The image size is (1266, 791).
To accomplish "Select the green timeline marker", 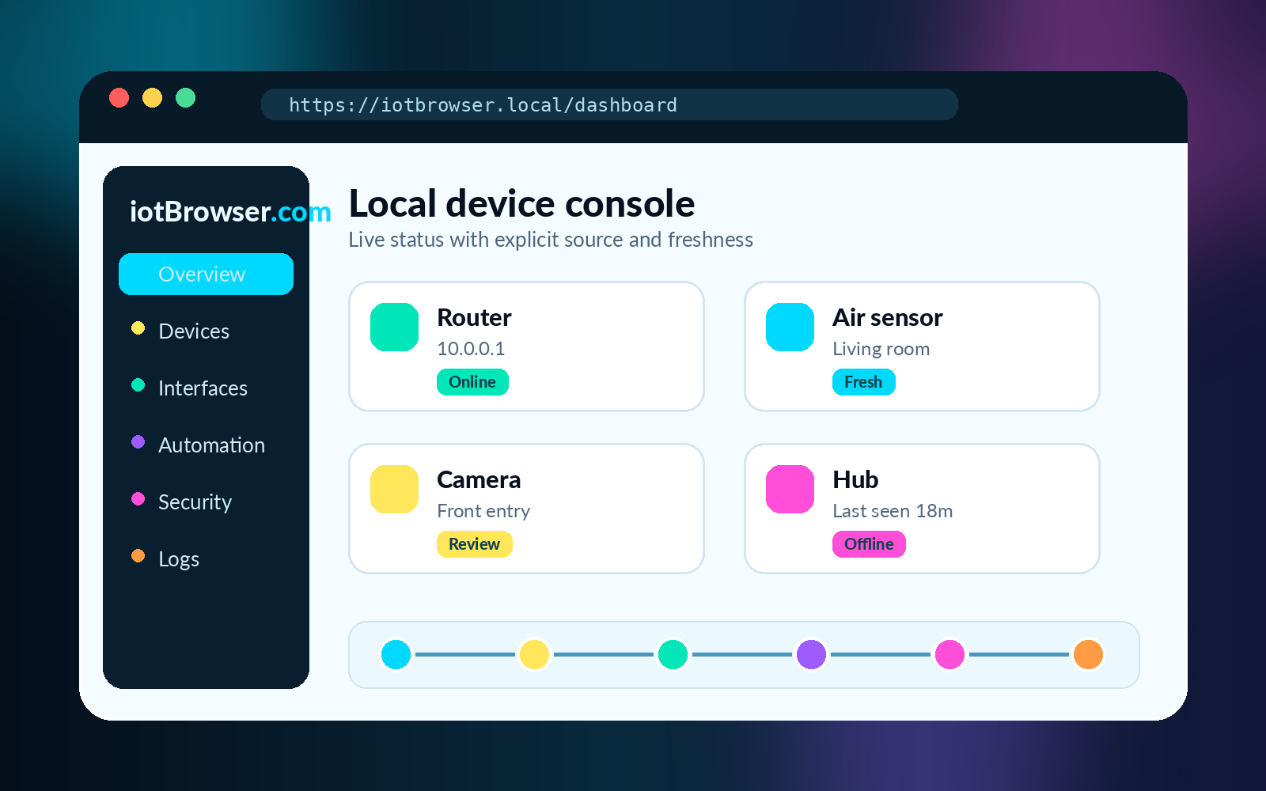I will 673,654.
